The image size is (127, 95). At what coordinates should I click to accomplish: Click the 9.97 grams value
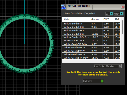click(x=94, y=44)
